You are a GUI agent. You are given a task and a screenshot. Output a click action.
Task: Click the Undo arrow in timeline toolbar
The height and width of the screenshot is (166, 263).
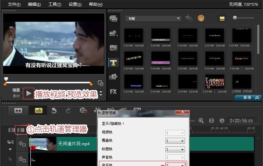coord(53,111)
